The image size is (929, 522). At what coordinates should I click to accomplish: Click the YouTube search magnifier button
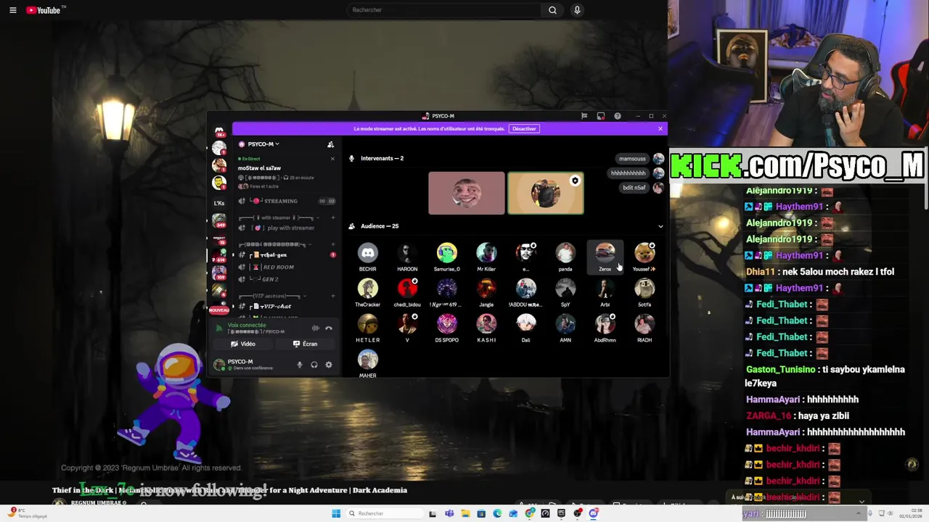pos(552,10)
